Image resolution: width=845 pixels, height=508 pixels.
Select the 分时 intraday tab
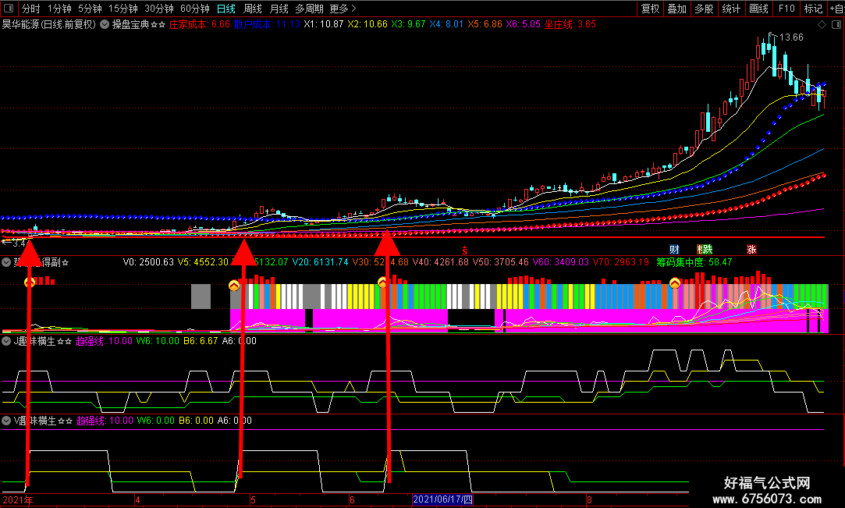click(30, 9)
